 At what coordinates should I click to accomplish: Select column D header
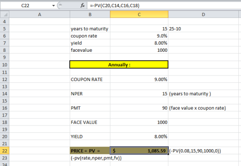[203, 14]
